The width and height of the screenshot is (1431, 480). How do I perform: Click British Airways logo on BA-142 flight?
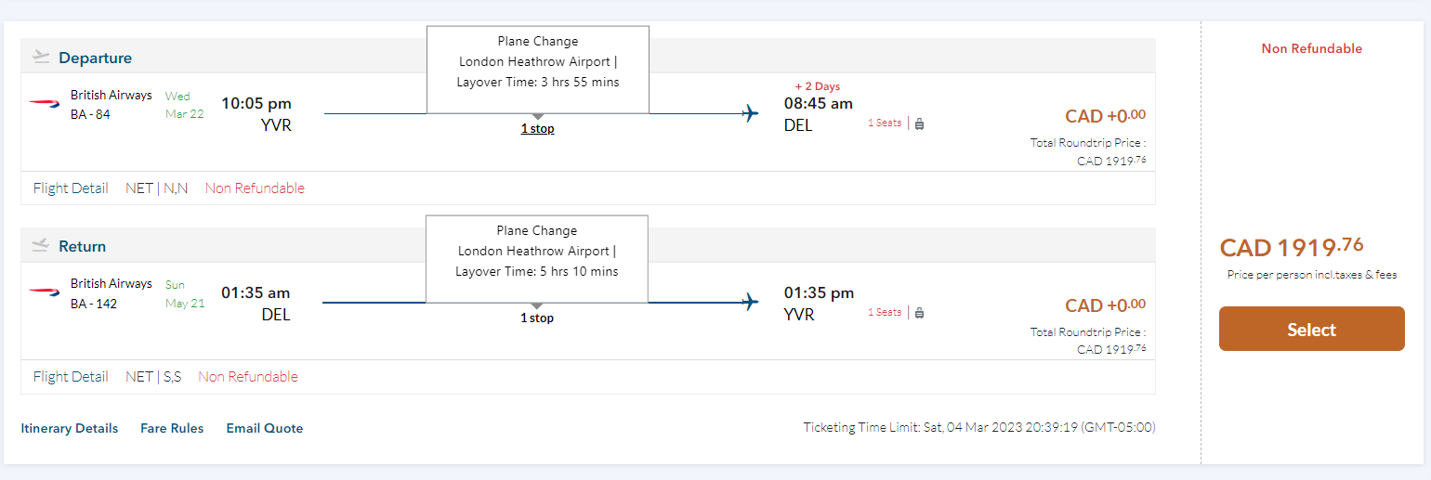pyautogui.click(x=44, y=292)
